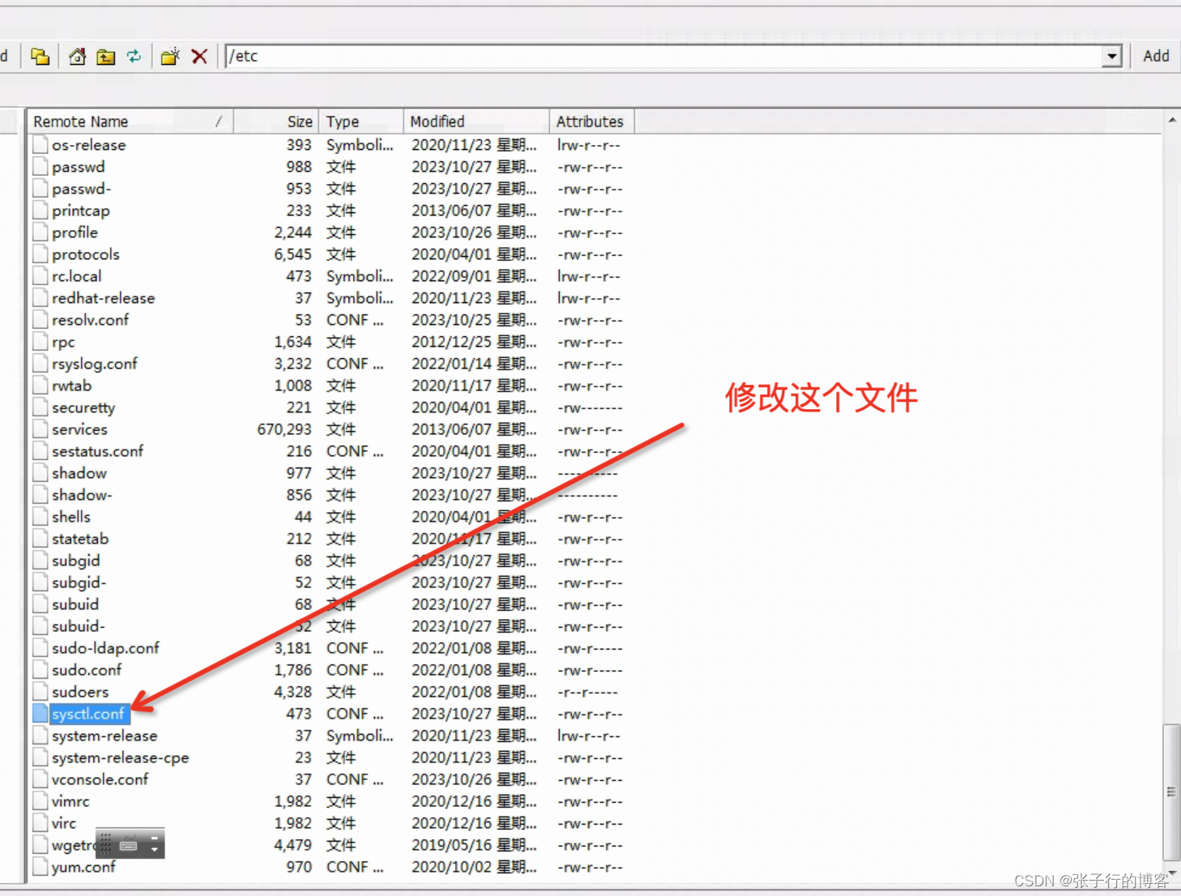
Task: Open the home directory icon
Action: 76,56
